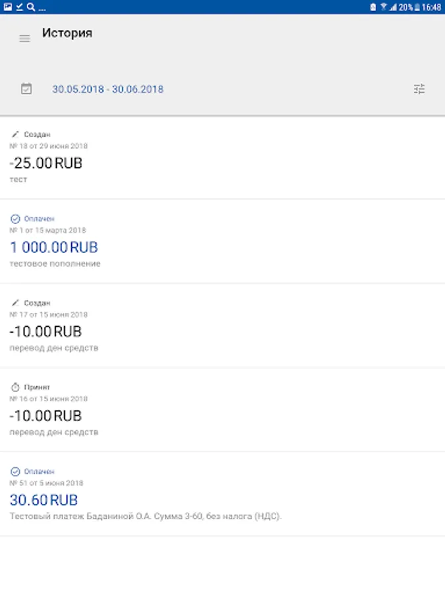The width and height of the screenshot is (445, 593).
Task: Open the hamburger navigation menu
Action: 24,39
